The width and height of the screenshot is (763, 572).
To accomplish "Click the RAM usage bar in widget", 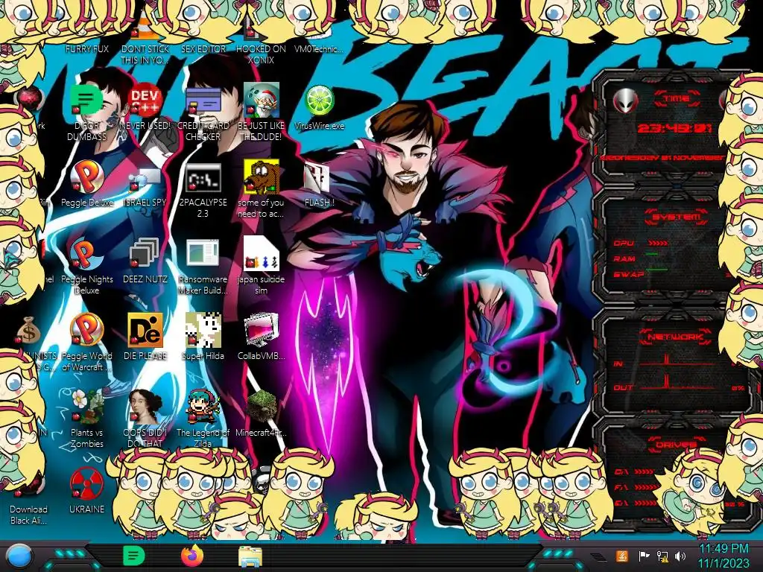I will (x=652, y=255).
